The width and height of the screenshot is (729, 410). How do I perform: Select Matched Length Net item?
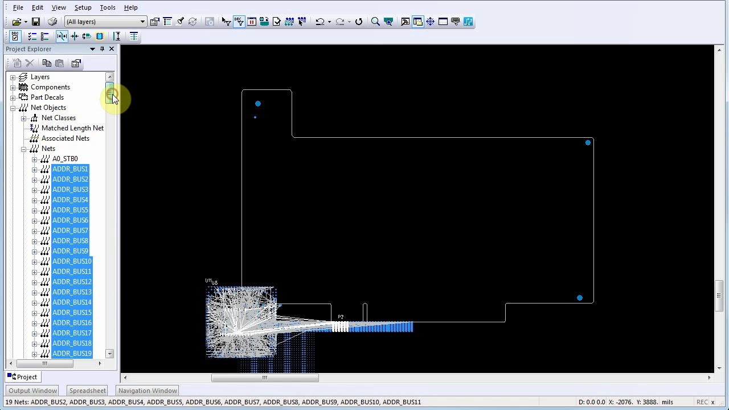(72, 128)
